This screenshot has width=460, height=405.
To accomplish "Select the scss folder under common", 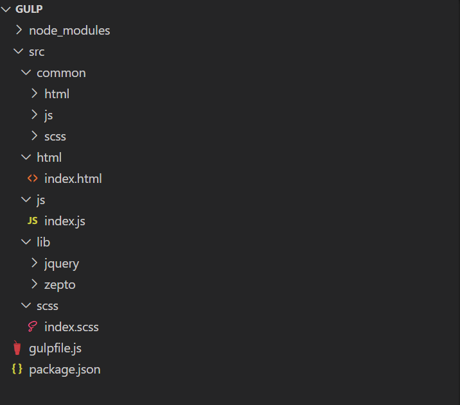I will [55, 136].
